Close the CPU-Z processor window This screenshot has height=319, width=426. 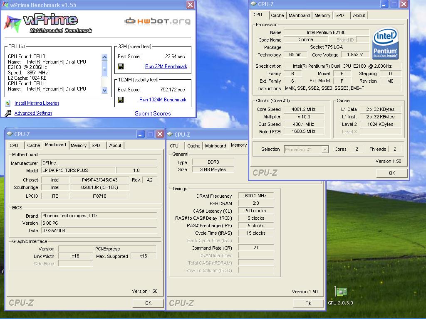(x=404, y=4)
